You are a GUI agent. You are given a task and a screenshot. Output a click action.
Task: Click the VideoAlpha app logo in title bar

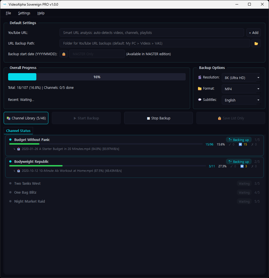coord(5,4)
